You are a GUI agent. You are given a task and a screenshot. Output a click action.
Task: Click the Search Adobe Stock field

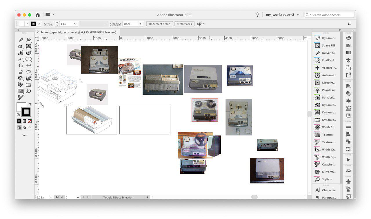tap(330, 15)
